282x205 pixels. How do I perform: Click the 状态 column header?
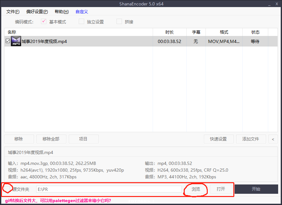coord(255,32)
